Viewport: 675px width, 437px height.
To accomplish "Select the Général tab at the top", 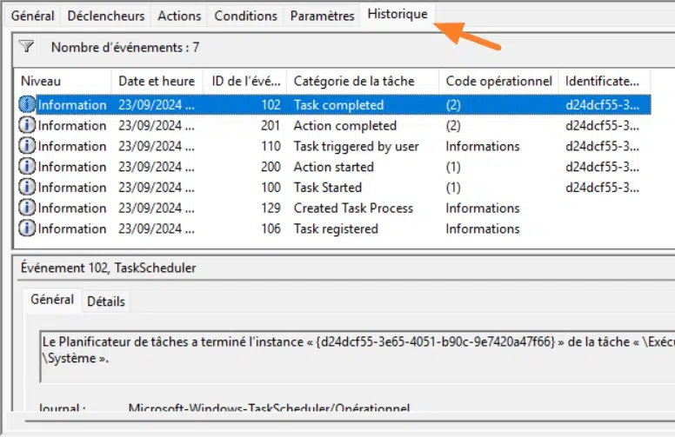I will (x=32, y=16).
